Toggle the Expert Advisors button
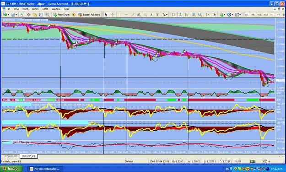The image size is (286, 172). point(89,15)
